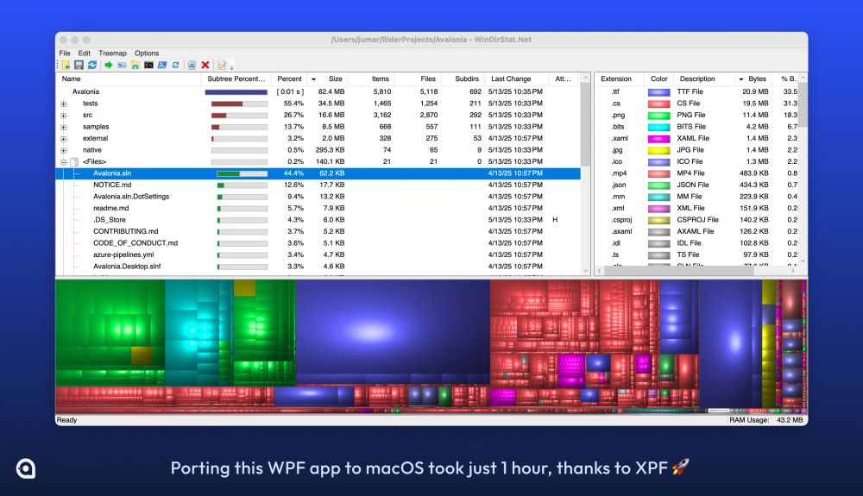The image size is (863, 496).
Task: Click the RAM Usage status text
Action: pyautogui.click(x=765, y=420)
